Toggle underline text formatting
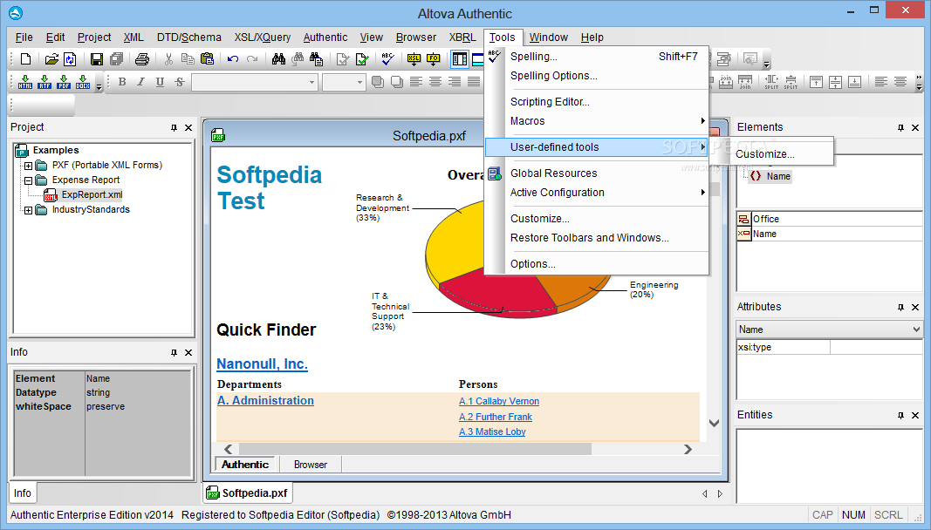 [x=160, y=82]
